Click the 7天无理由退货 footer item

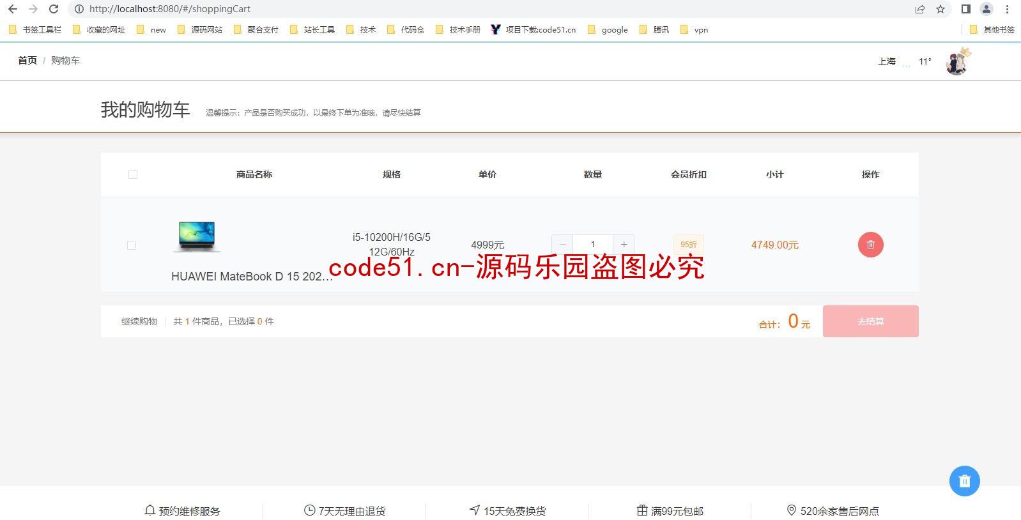(x=345, y=511)
